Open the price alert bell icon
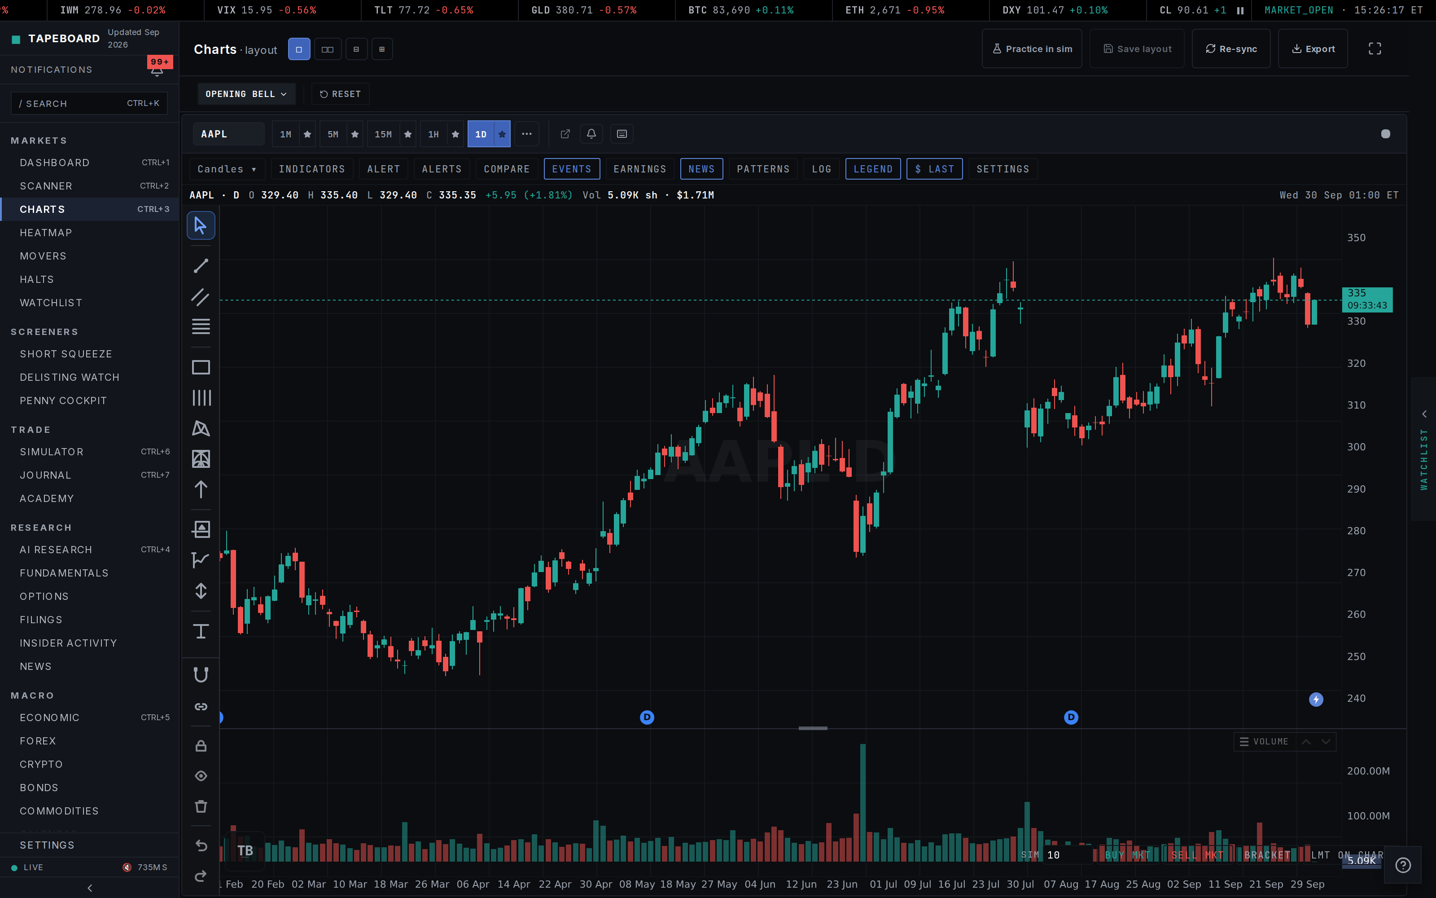This screenshot has height=898, width=1436. pyautogui.click(x=591, y=134)
